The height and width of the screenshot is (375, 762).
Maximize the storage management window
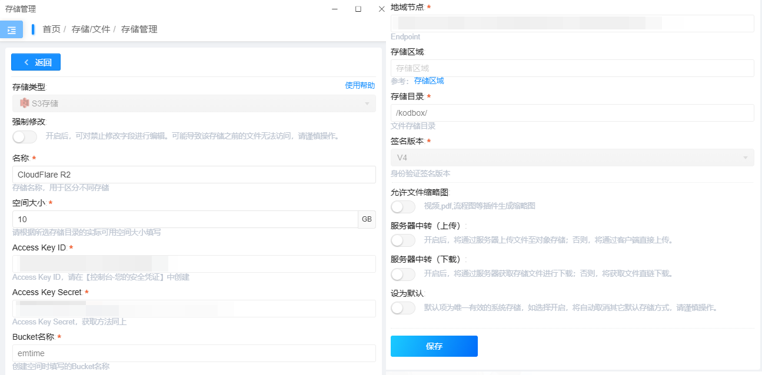pos(358,9)
